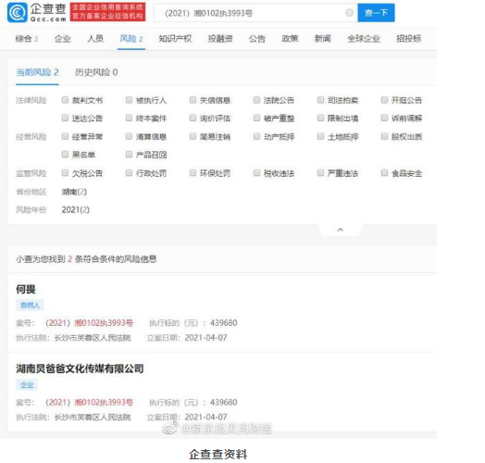Click the Qcc.com logo icon
Viewport: 485px width, 463px height.
17,13
